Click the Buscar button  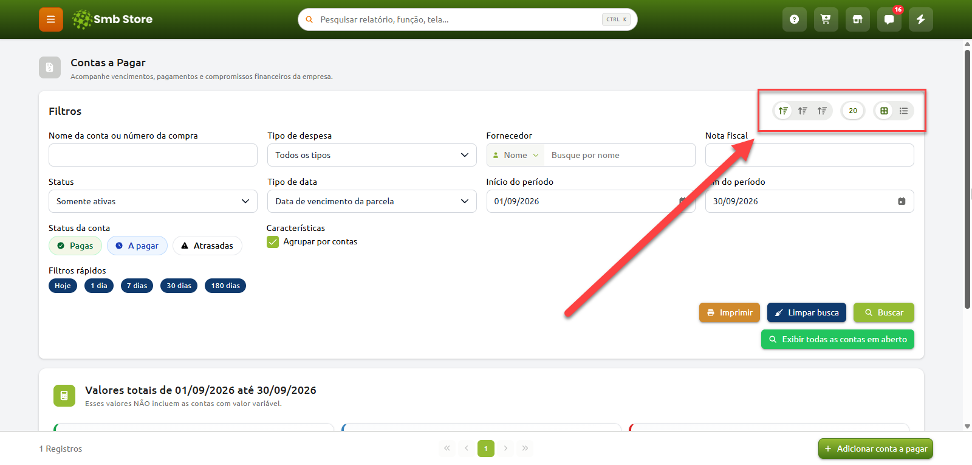(x=884, y=312)
